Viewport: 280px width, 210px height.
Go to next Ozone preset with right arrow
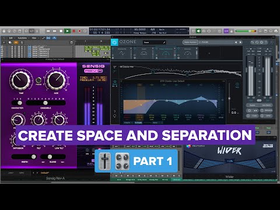(x=240, y=42)
